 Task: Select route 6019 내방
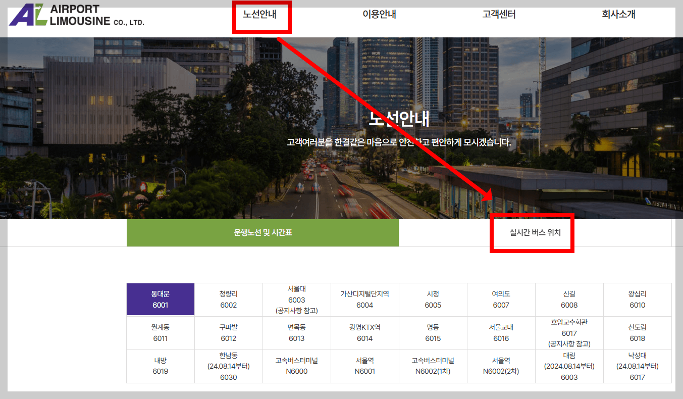tap(160, 366)
